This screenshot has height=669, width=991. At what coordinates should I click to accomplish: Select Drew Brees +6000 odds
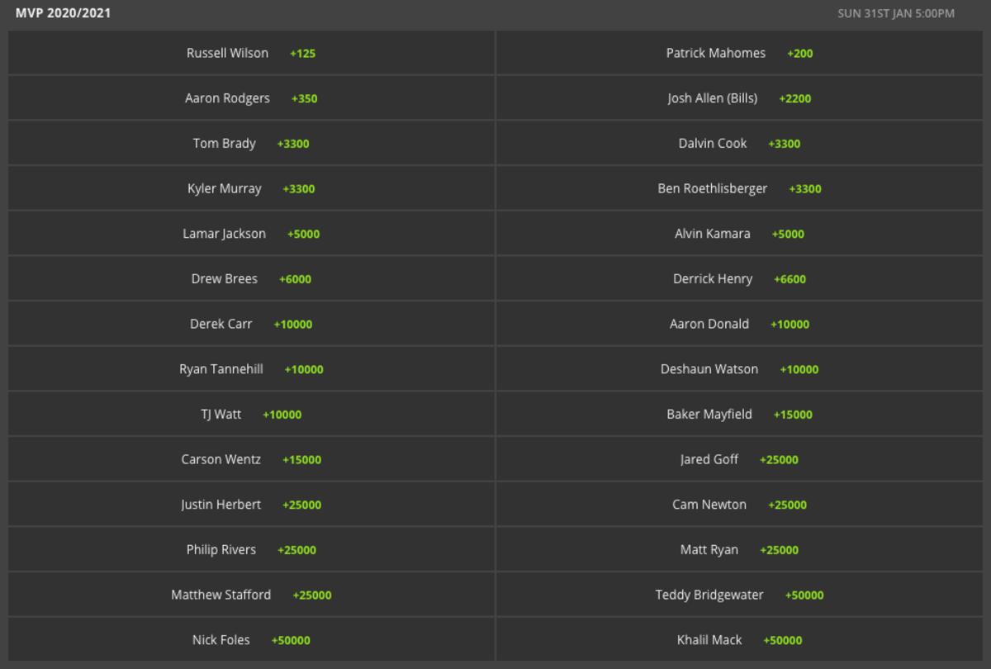pos(251,279)
